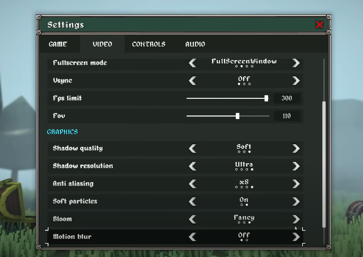363x257 pixels.
Task: Click the left arrow next to Vsync
Action: tap(193, 80)
